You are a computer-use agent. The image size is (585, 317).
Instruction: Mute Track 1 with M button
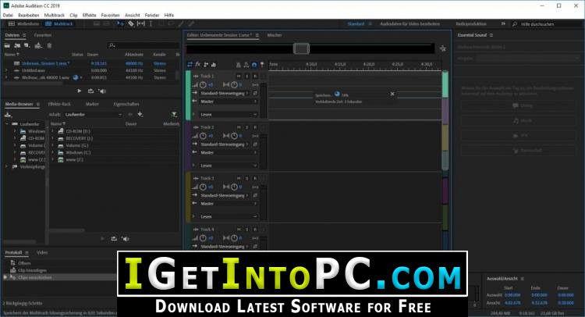[x=239, y=77]
